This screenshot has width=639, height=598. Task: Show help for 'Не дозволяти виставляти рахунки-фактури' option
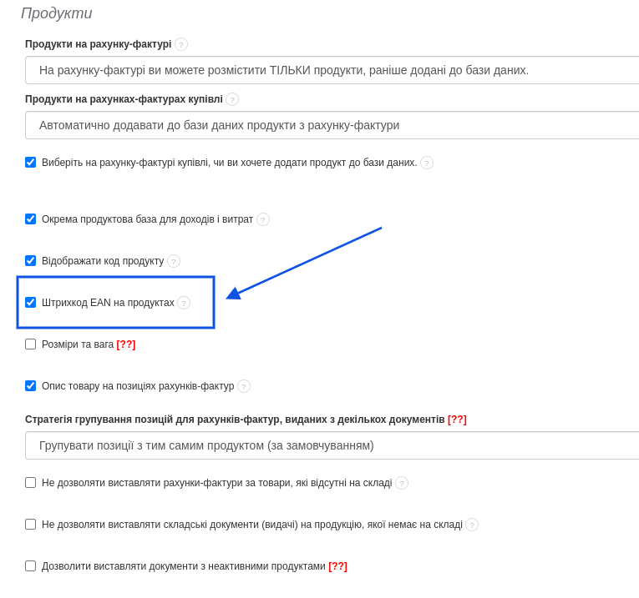click(x=402, y=483)
